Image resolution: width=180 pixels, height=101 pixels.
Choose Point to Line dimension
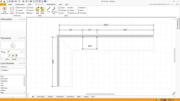(21, 8)
